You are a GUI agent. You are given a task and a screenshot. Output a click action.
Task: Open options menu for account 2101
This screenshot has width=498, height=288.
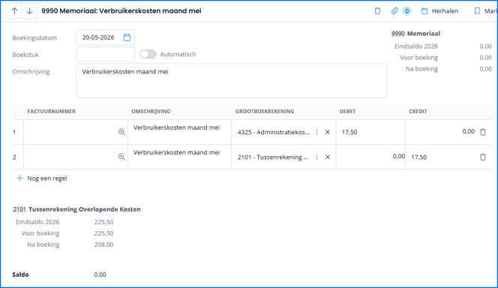pos(316,157)
